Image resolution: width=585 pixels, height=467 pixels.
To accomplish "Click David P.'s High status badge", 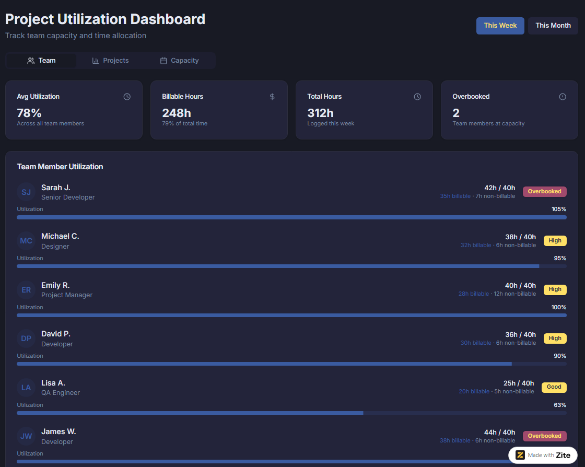I will (x=555, y=338).
